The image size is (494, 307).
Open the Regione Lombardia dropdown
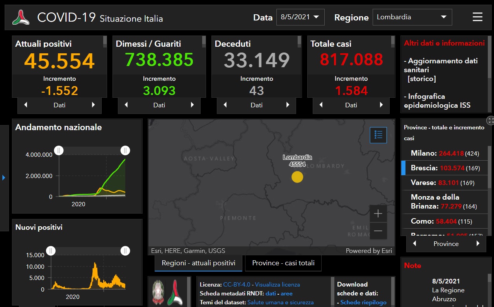pyautogui.click(x=412, y=17)
